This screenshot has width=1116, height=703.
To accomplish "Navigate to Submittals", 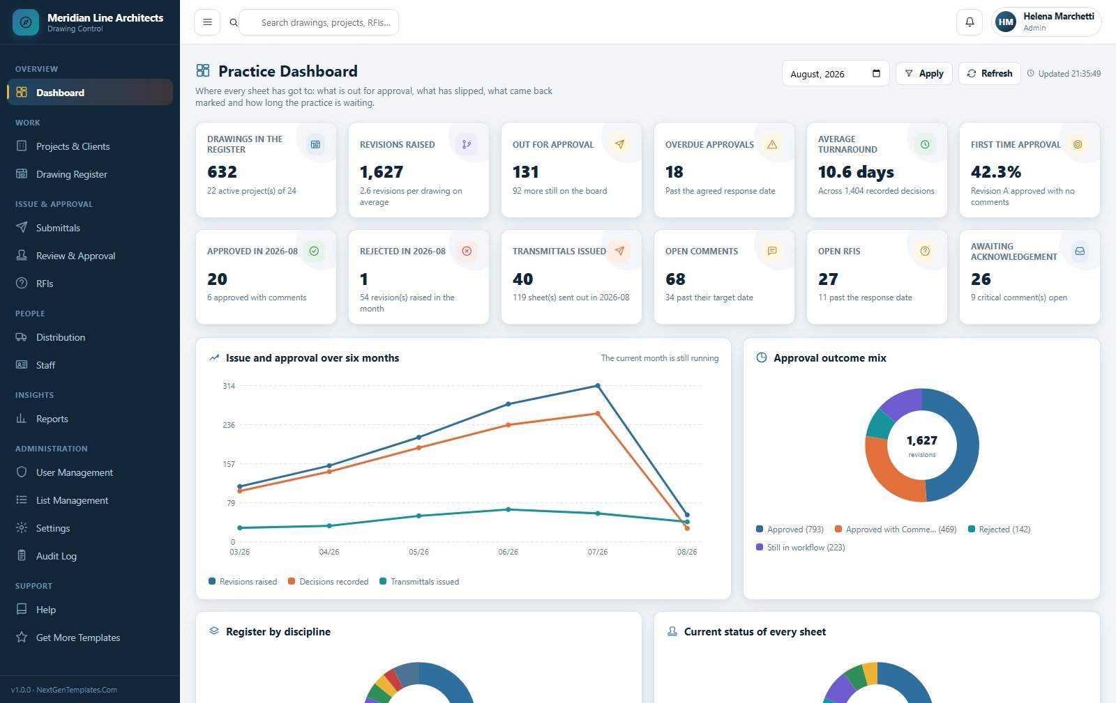I will [90, 228].
